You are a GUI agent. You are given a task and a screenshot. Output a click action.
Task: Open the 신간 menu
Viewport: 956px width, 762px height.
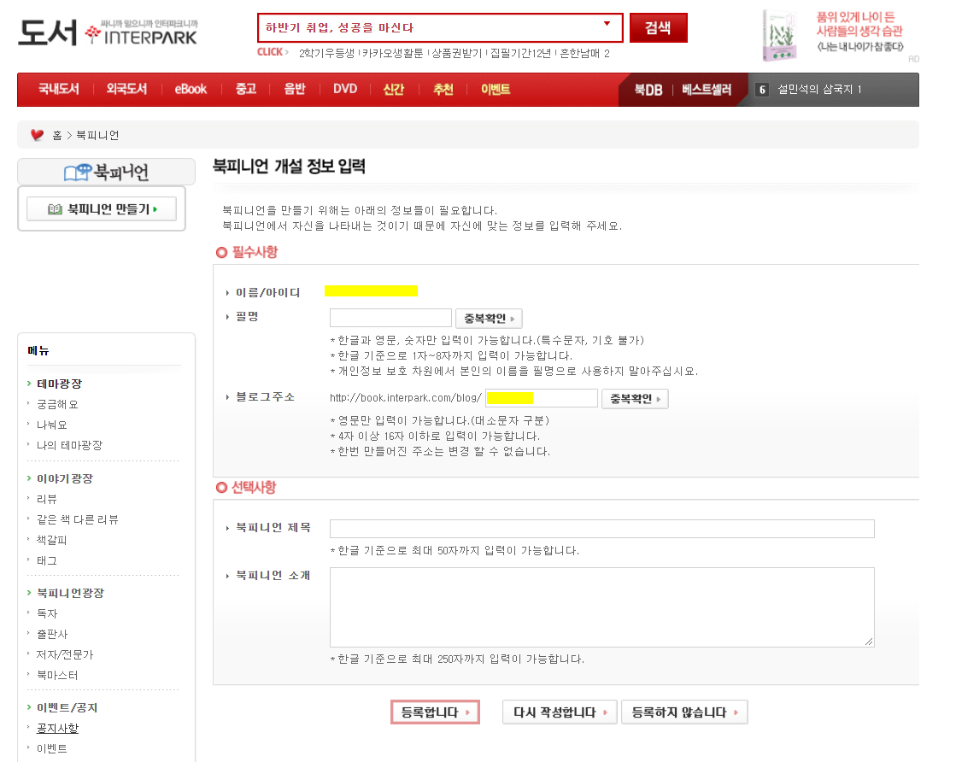tap(394, 90)
